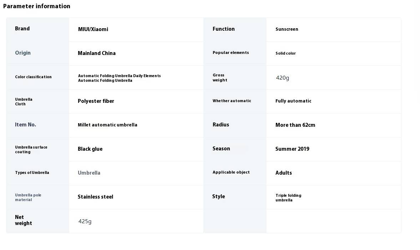
Task: Select the 425g net weight value
Action: pyautogui.click(x=85, y=221)
